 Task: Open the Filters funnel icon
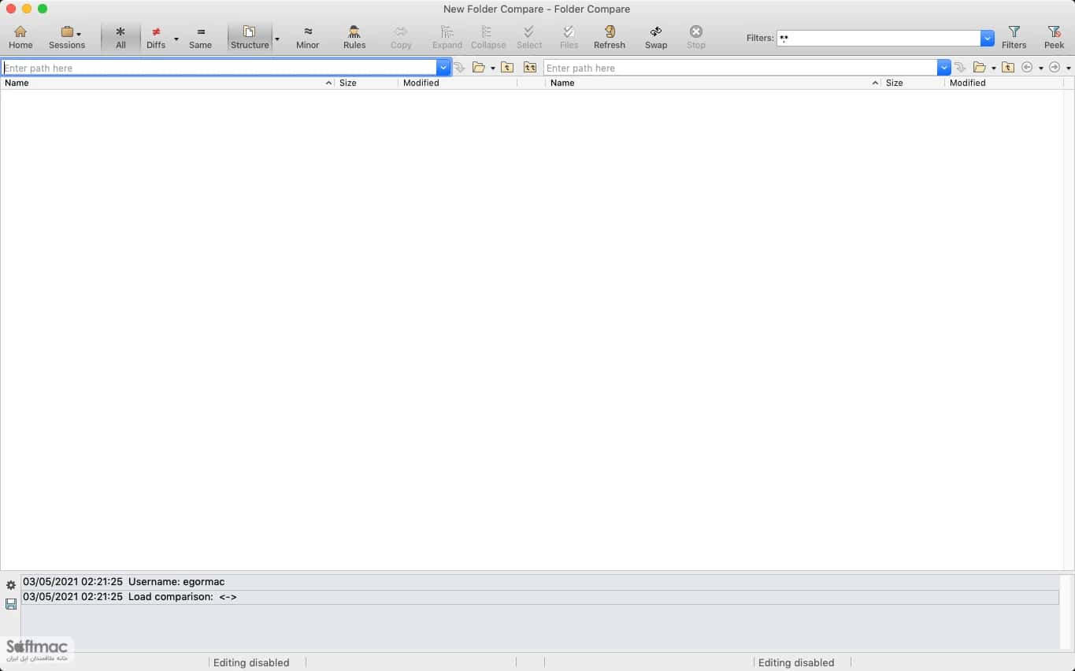1014,37
